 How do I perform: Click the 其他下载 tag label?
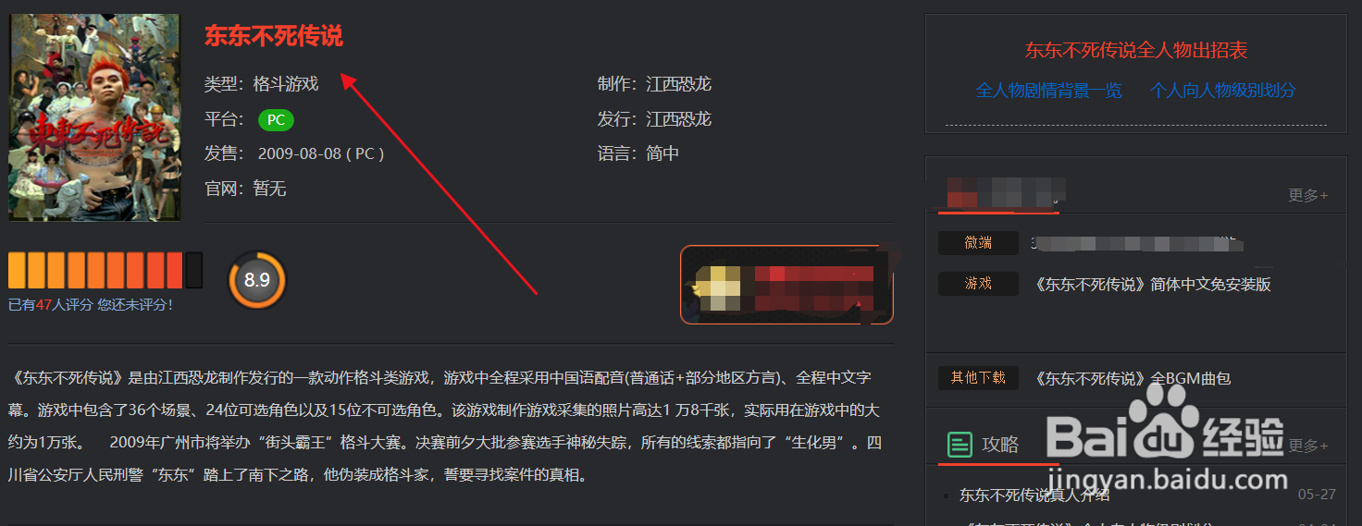(978, 377)
